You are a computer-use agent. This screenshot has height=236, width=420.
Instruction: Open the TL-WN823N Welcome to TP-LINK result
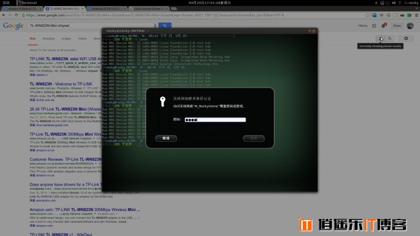pyautogui.click(x=61, y=84)
